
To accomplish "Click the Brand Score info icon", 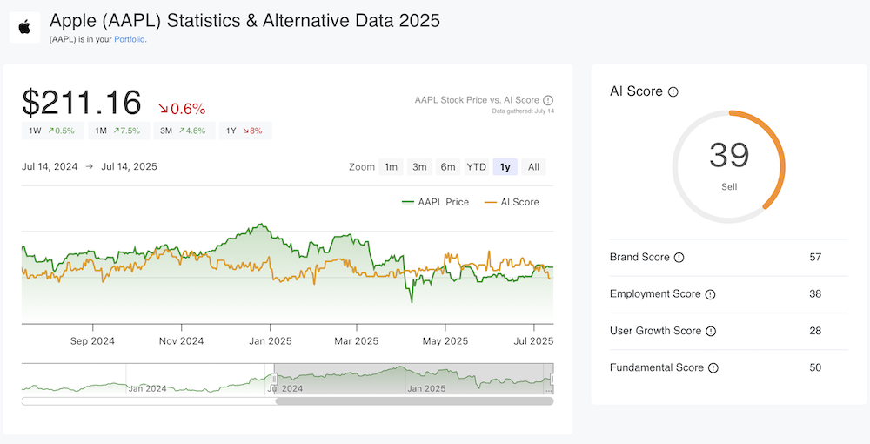I will coord(679,258).
